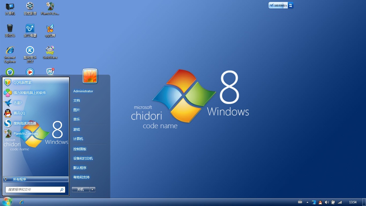
Task: Click the Show desktop button strip
Action: click(364, 202)
